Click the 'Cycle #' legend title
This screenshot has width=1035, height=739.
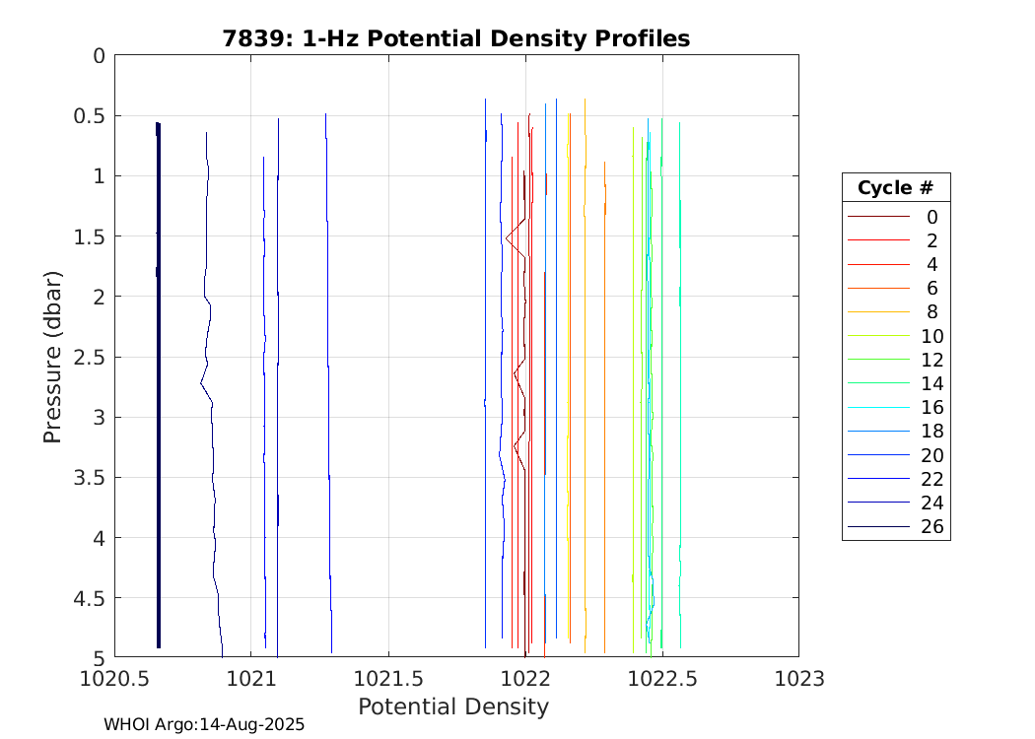[895, 188]
